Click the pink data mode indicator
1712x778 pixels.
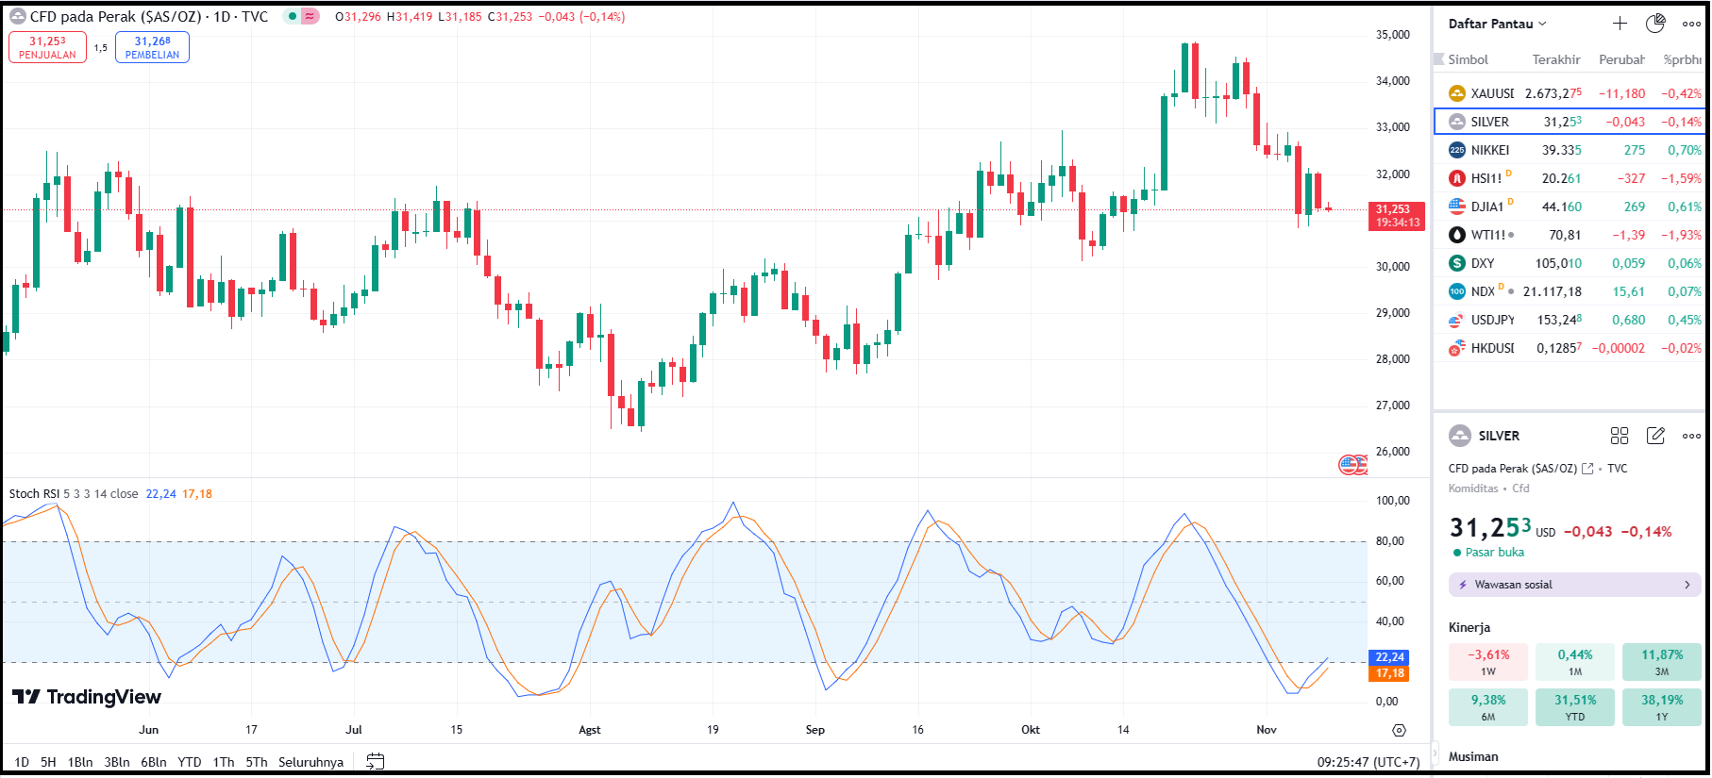tap(310, 17)
